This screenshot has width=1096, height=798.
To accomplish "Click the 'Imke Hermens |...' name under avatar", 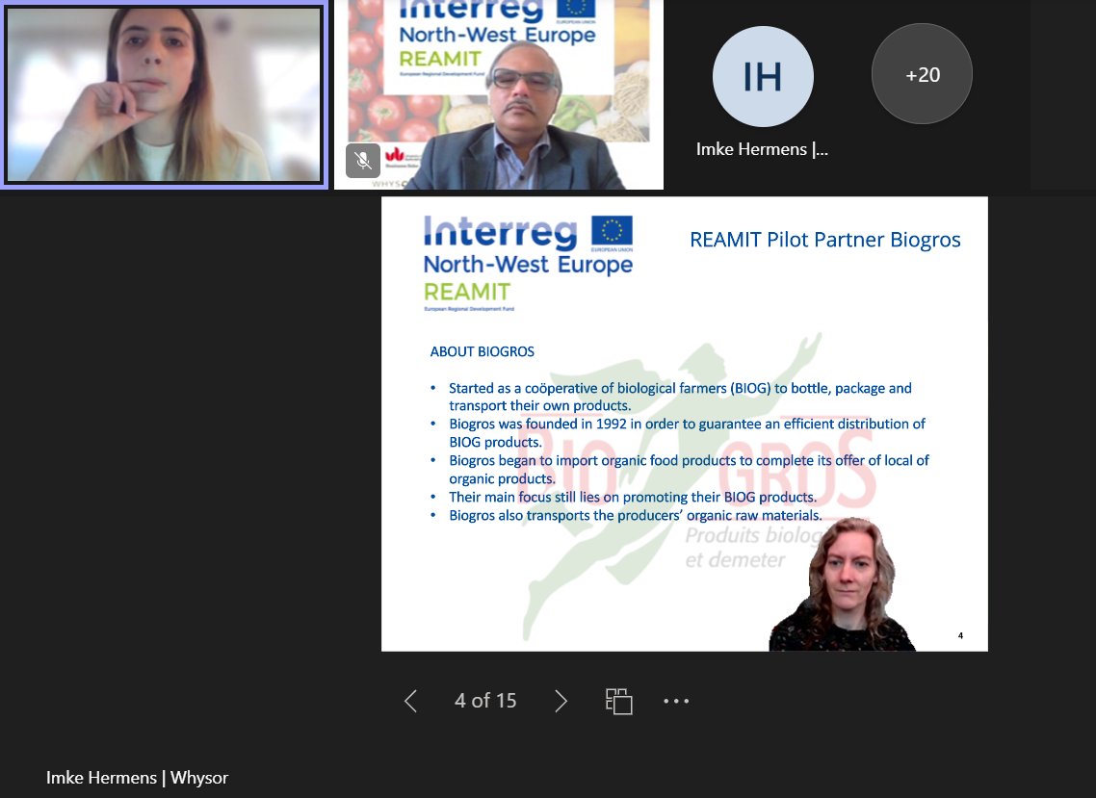I will click(762, 149).
